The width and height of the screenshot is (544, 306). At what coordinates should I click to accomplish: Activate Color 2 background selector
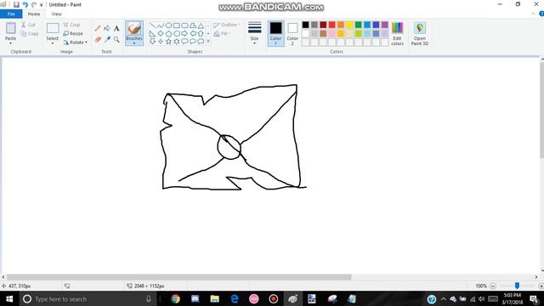click(292, 34)
